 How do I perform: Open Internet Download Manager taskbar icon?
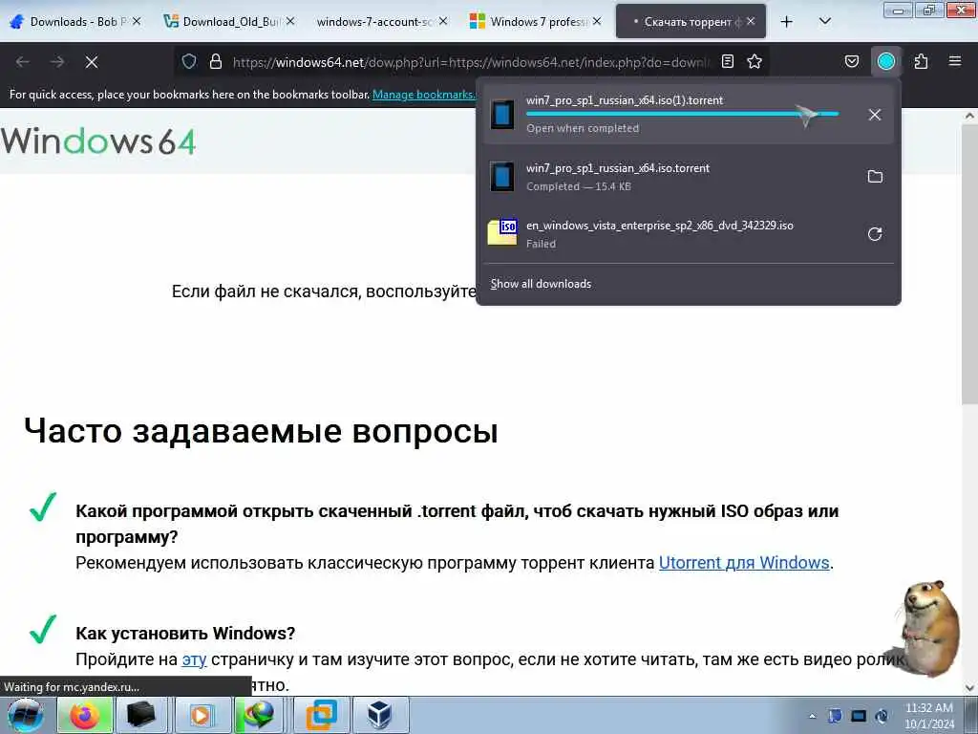pos(260,715)
